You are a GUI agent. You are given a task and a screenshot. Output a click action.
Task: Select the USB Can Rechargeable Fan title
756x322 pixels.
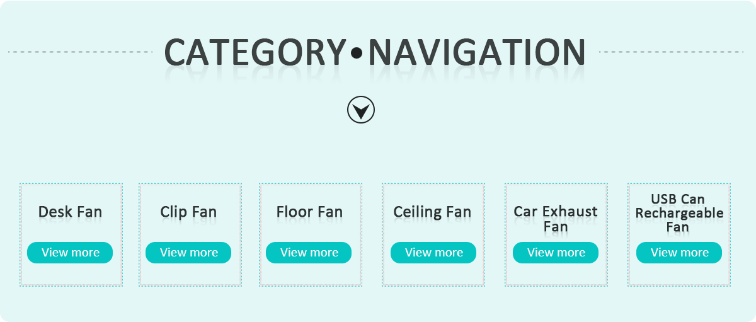[x=679, y=213]
